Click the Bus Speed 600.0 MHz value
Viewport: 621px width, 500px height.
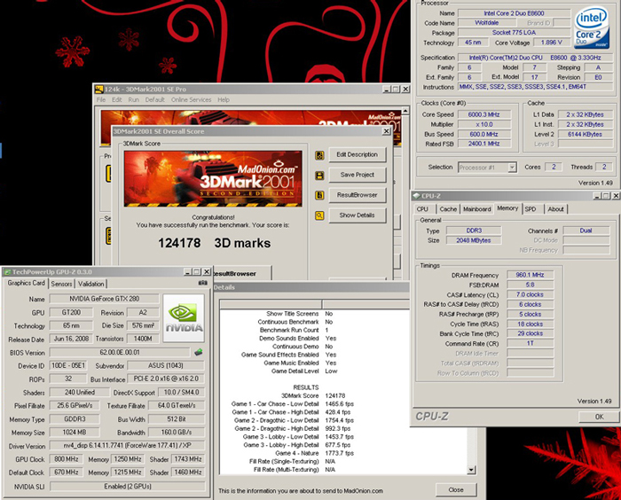484,134
